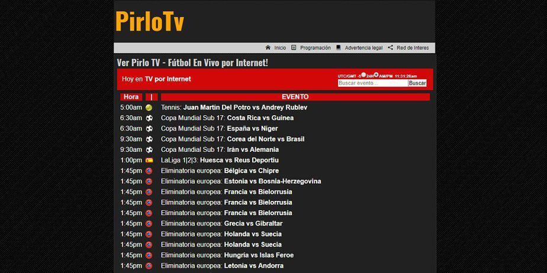Click the home icon beside Inicio
Screen dimensions: 547x273
[268, 48]
